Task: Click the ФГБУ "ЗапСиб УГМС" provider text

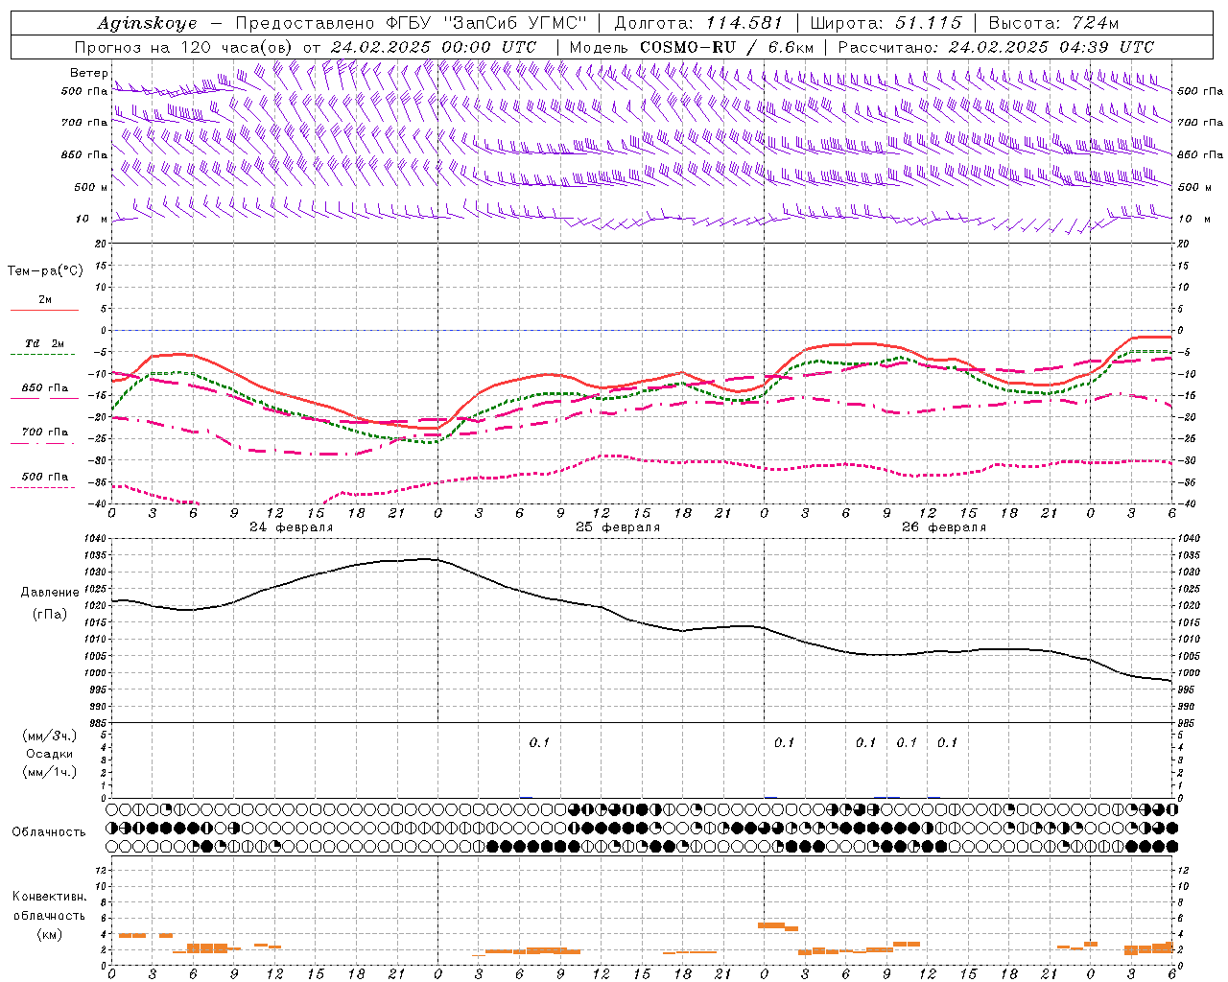Action: click(484, 23)
